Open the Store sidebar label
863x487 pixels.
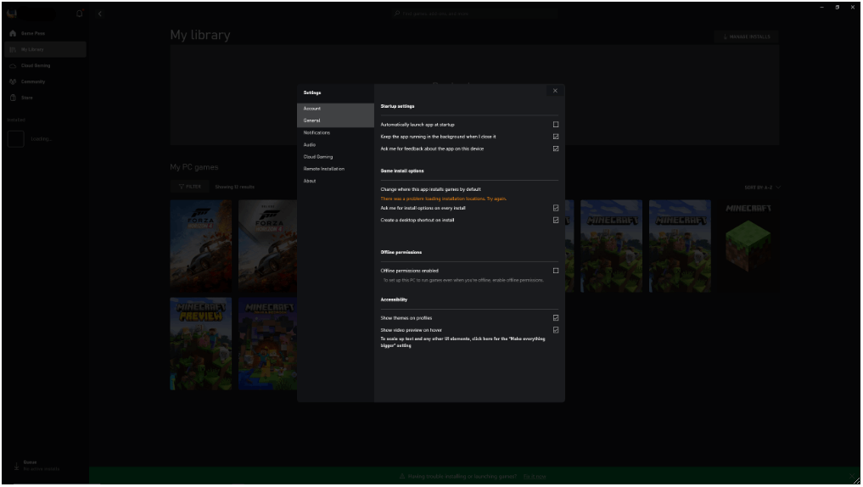[27, 98]
